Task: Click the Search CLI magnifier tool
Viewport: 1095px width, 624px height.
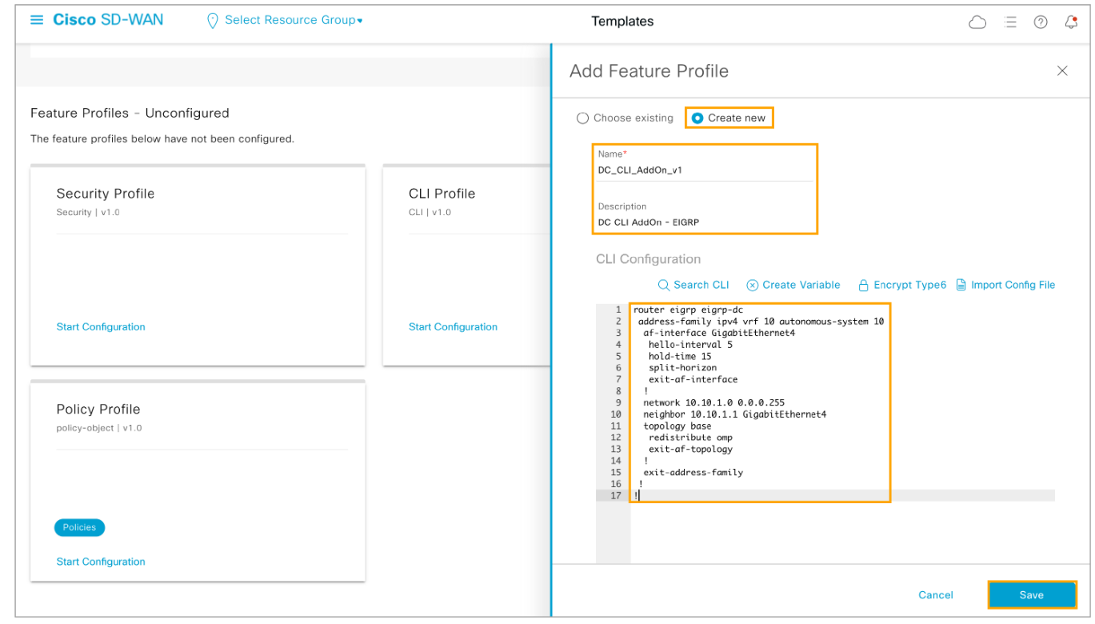Action: (x=693, y=285)
